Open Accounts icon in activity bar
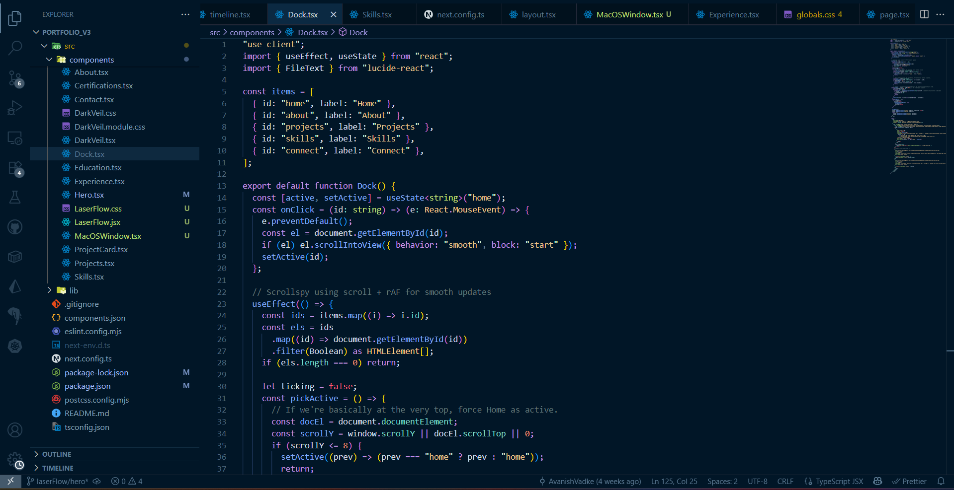Image resolution: width=954 pixels, height=490 pixels. tap(15, 429)
